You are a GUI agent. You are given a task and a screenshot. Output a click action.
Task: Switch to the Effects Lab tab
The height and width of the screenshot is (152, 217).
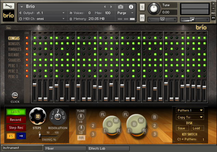pyautogui.click(x=108, y=148)
